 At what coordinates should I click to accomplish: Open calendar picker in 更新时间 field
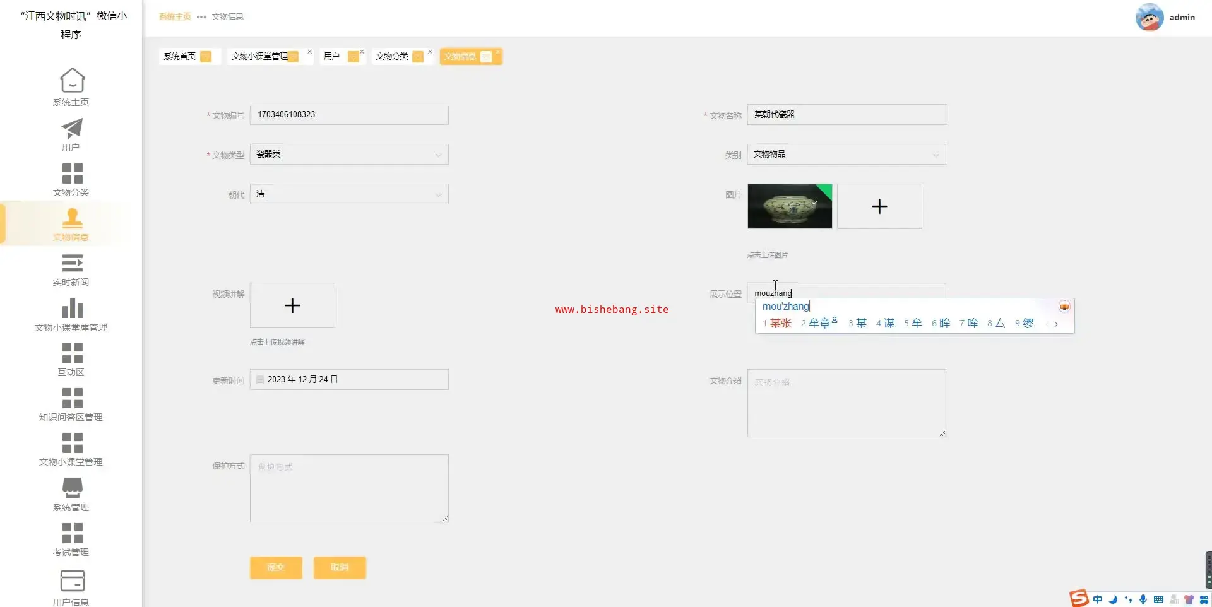click(x=260, y=379)
